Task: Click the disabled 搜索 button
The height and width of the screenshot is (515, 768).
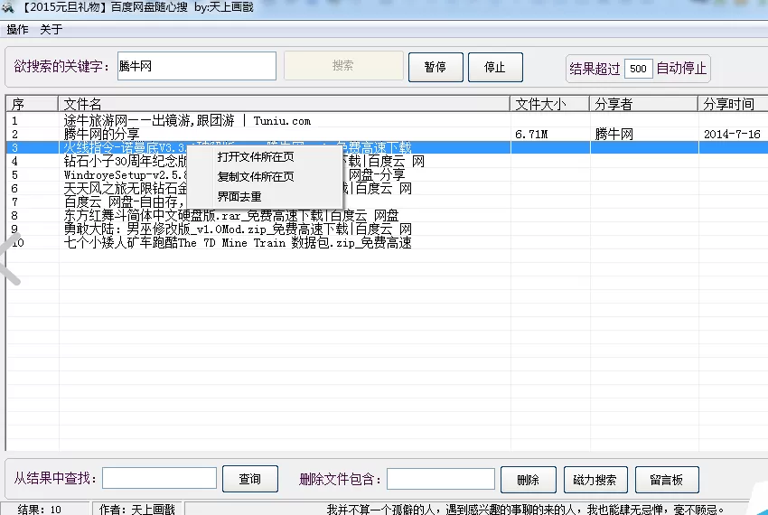Action: pos(343,66)
